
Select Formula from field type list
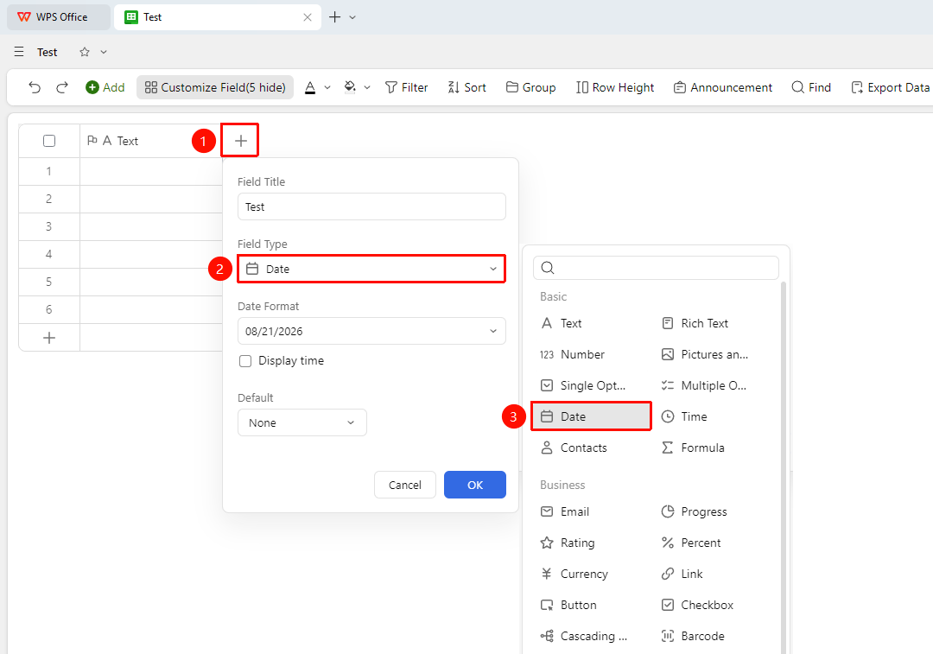(693, 448)
